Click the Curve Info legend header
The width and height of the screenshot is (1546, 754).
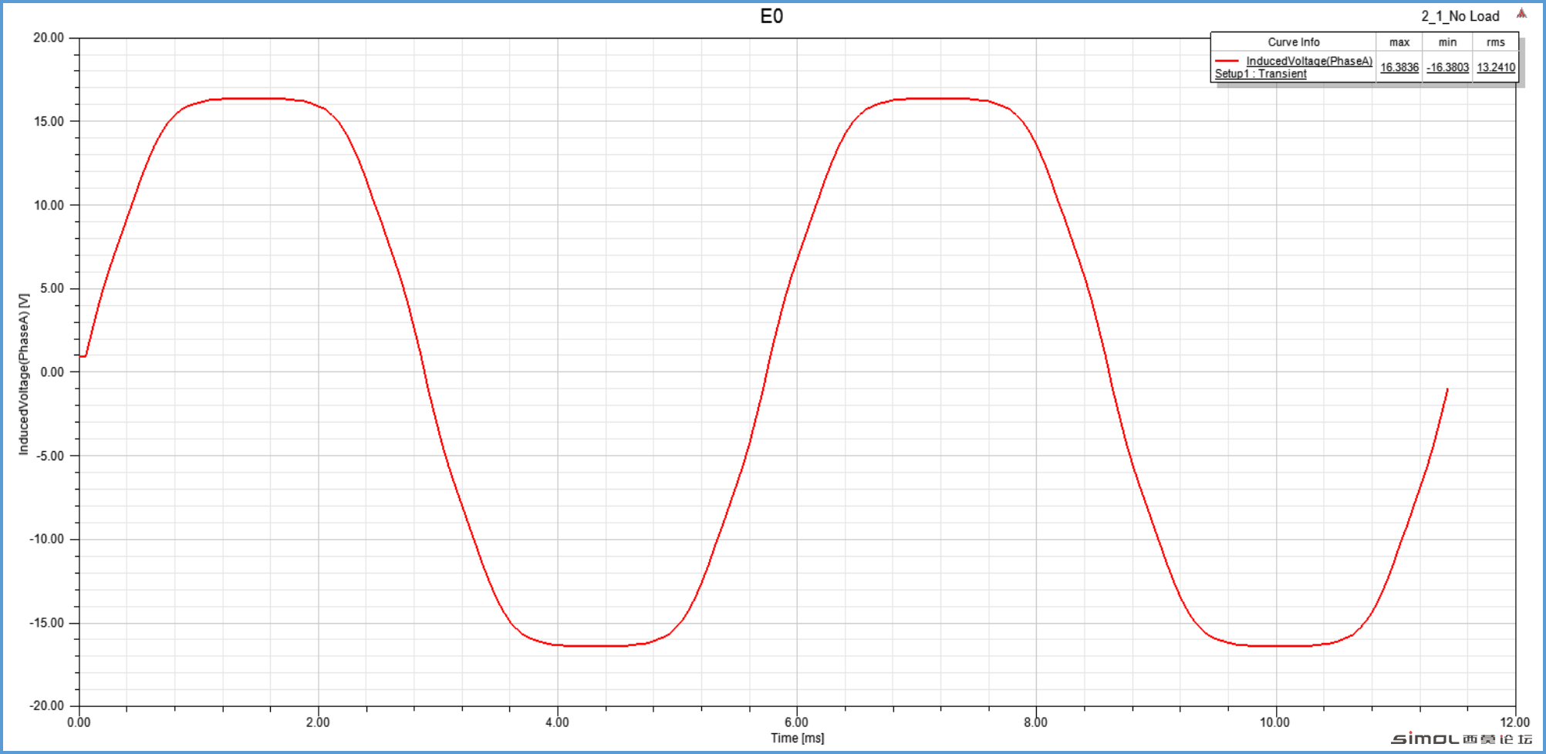[x=1294, y=42]
